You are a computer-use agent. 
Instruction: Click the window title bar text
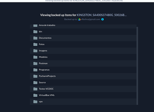[x=84, y=1]
